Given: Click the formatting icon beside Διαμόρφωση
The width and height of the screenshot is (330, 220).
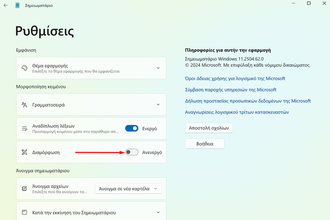Looking at the screenshot, I should [x=24, y=152].
